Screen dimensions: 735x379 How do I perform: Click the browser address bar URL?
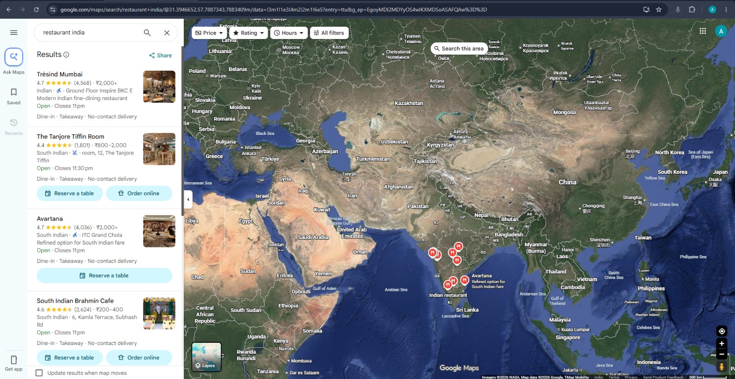(x=274, y=10)
